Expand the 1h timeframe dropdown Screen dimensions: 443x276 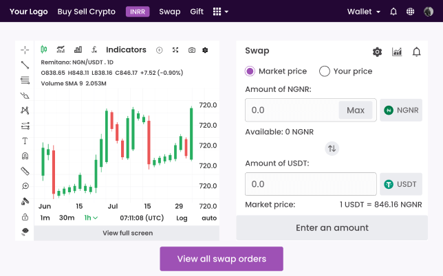(91, 218)
